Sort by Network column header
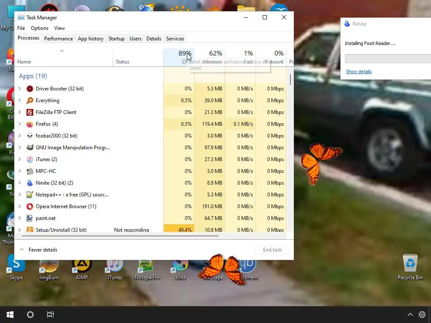Viewport: 431px width, 323px height. [x=271, y=57]
